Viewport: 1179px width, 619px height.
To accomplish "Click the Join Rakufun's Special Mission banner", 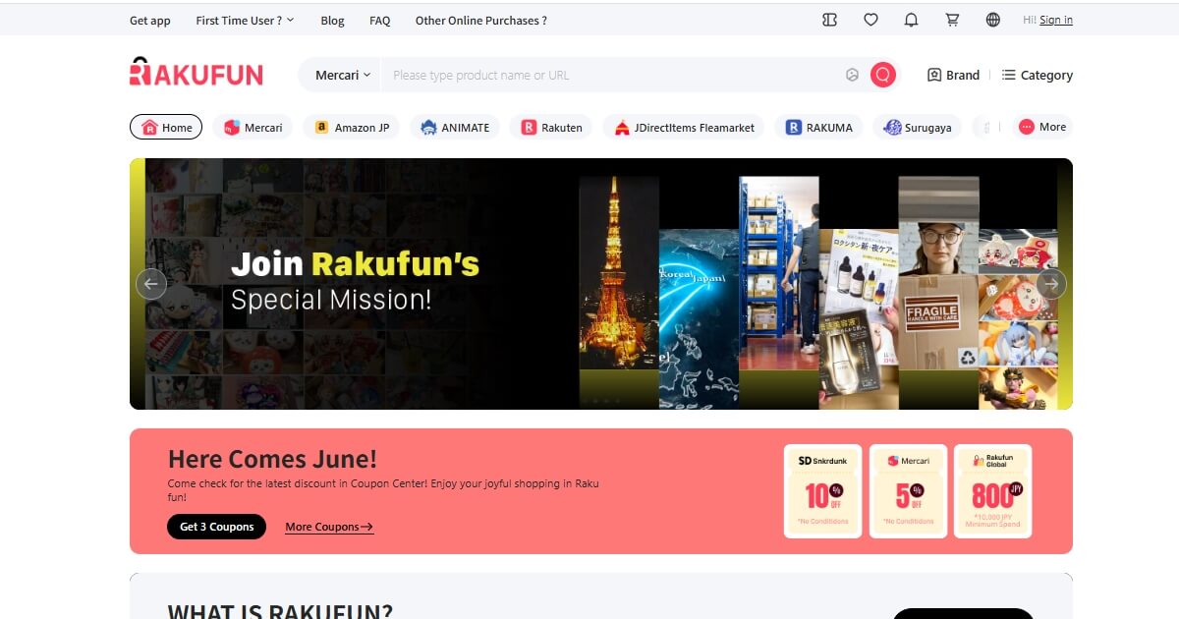I will point(601,284).
